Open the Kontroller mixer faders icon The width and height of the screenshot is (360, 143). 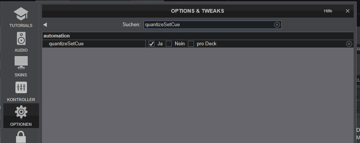pyautogui.click(x=21, y=88)
